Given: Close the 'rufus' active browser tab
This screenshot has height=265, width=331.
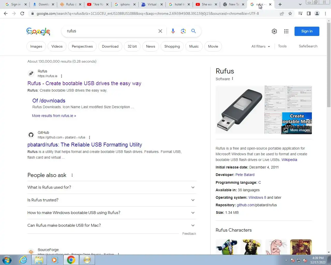Looking at the screenshot, I should tap(270, 4).
